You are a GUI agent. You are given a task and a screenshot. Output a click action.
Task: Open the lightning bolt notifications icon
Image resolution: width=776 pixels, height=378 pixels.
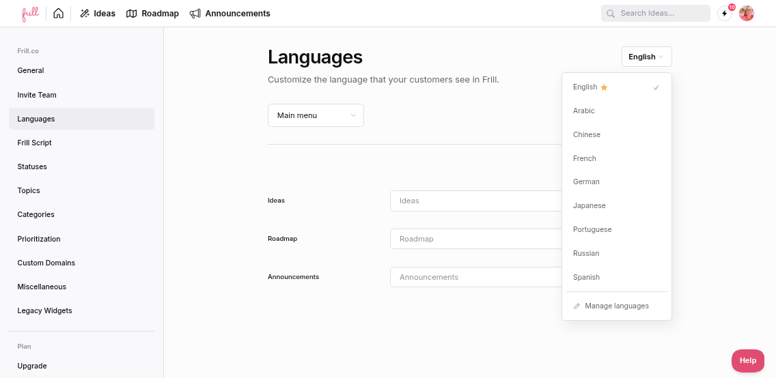pos(725,14)
